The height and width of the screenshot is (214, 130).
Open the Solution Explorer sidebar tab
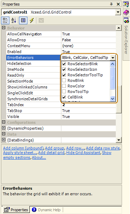pyautogui.click(x=126, y=39)
